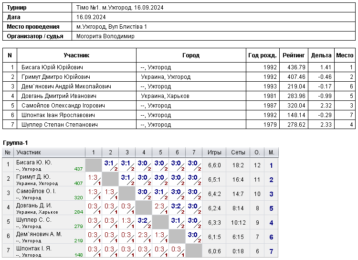The height and width of the screenshot is (260, 358).
Task: Click the Место column header
Action: coord(345,55)
